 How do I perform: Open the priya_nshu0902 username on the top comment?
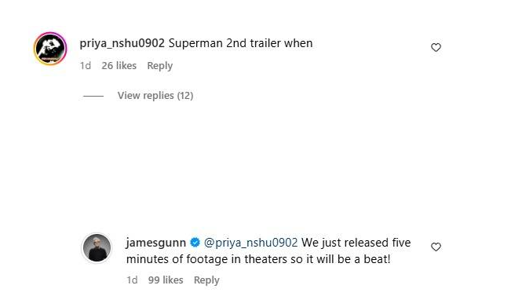122,43
